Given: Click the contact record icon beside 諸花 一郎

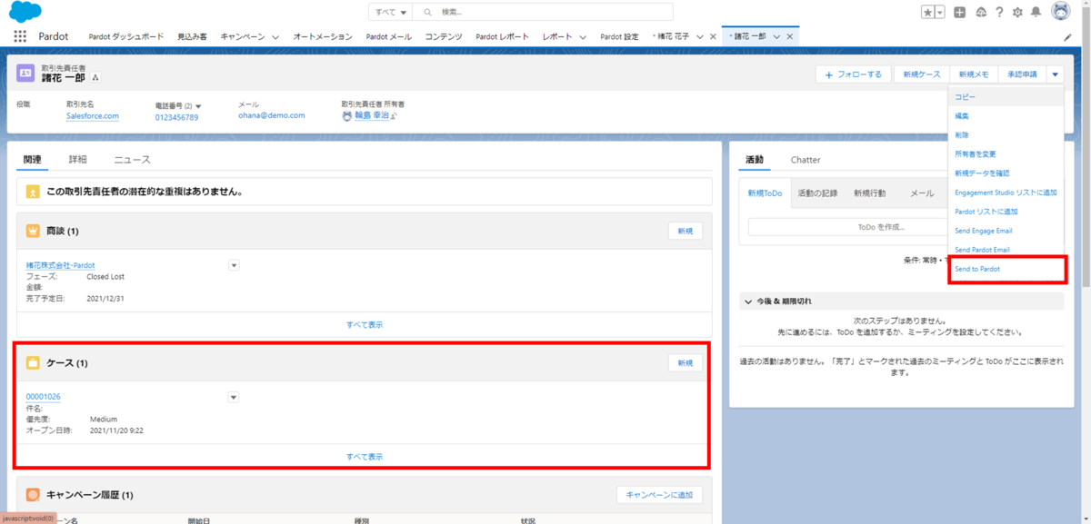Looking at the screenshot, I should (25, 74).
